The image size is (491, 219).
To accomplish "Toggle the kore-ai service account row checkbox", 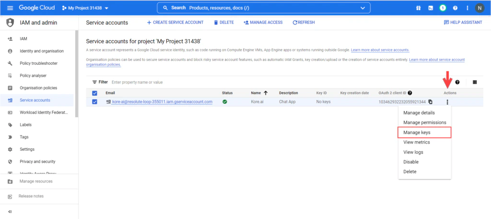I will point(94,102).
